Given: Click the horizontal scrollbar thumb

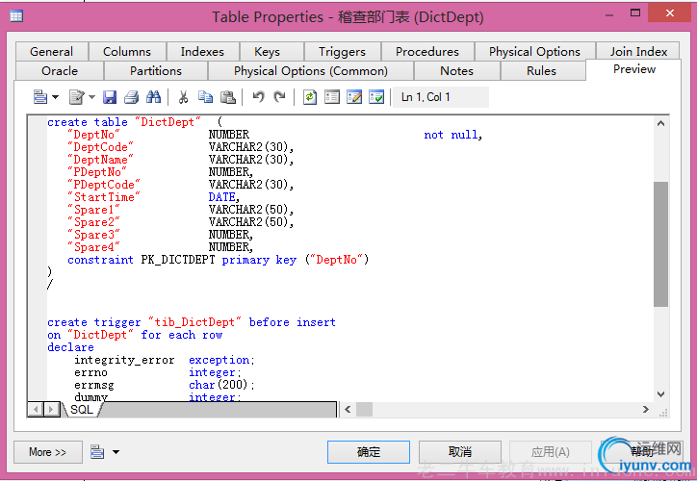Looking at the screenshot, I should point(365,410).
